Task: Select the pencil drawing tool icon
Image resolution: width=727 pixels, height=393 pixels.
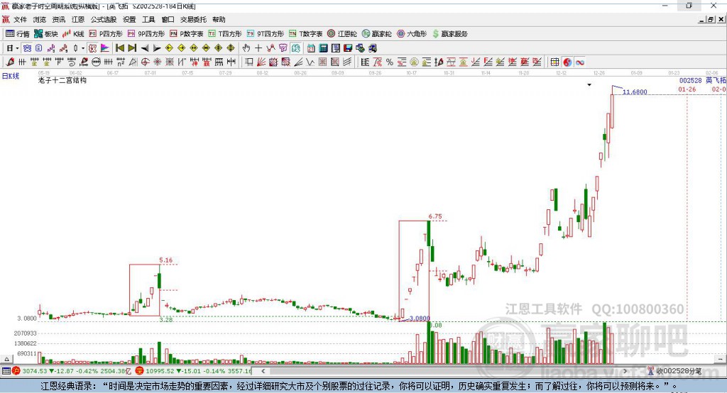Action: [10, 62]
